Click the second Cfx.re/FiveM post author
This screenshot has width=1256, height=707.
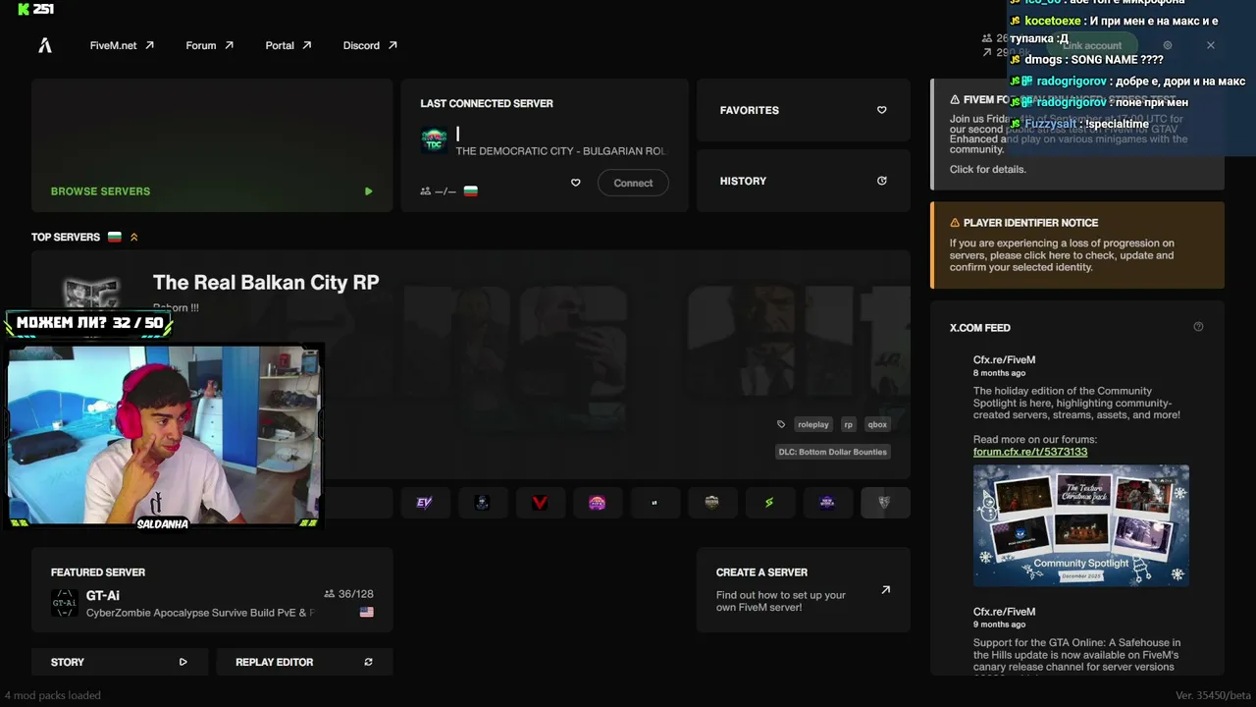[1004, 612]
